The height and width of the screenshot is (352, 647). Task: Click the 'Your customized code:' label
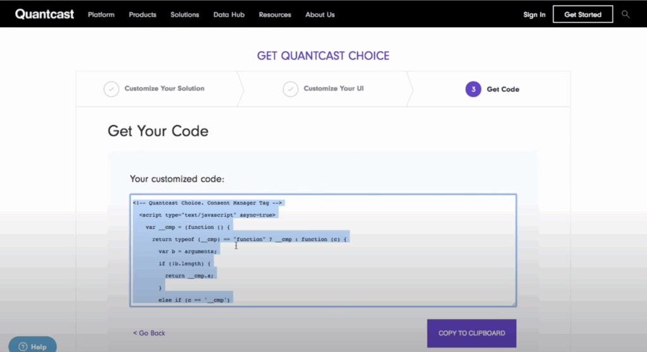pyautogui.click(x=177, y=179)
